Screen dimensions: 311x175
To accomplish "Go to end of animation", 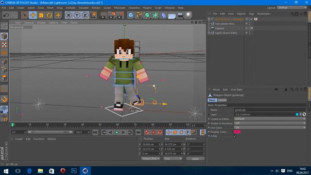I will pyautogui.click(x=138, y=132).
